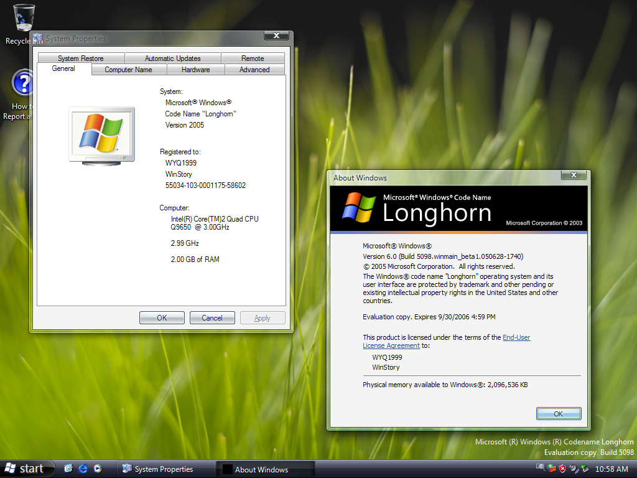637x478 pixels.
Task: Click the red security shield tray icon
Action: (x=562, y=469)
